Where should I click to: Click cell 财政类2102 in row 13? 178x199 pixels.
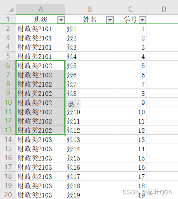tap(40, 130)
